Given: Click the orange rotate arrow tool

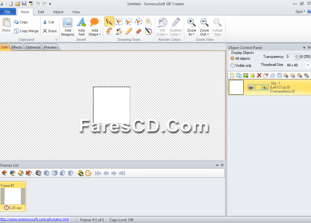Looking at the screenshot, I should (109, 31).
